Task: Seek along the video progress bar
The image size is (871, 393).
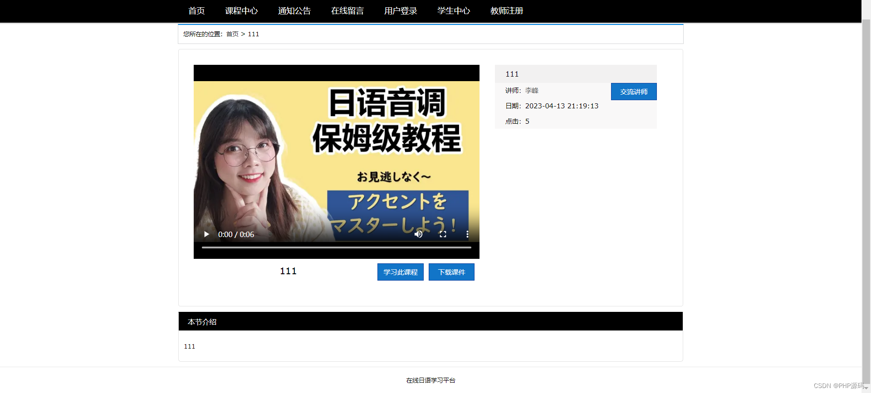Action: [336, 247]
